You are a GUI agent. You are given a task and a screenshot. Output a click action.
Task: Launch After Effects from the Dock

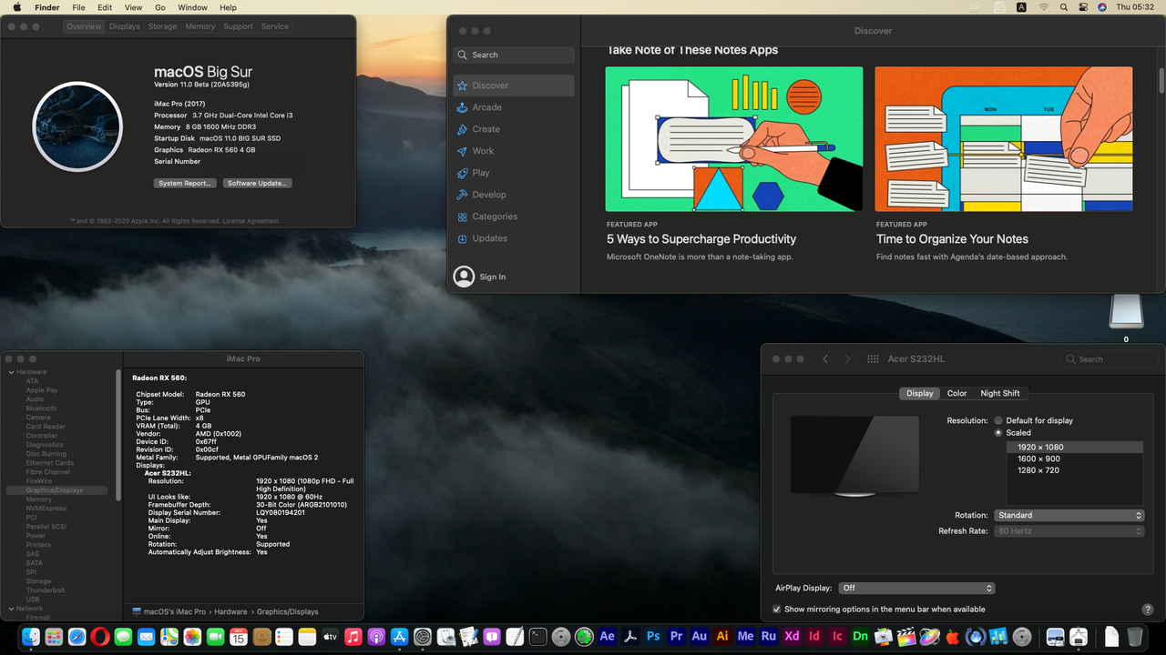click(607, 637)
